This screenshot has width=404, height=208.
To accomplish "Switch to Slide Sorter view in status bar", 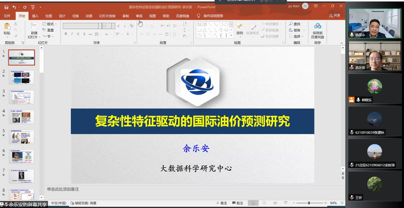I will click(264, 203).
